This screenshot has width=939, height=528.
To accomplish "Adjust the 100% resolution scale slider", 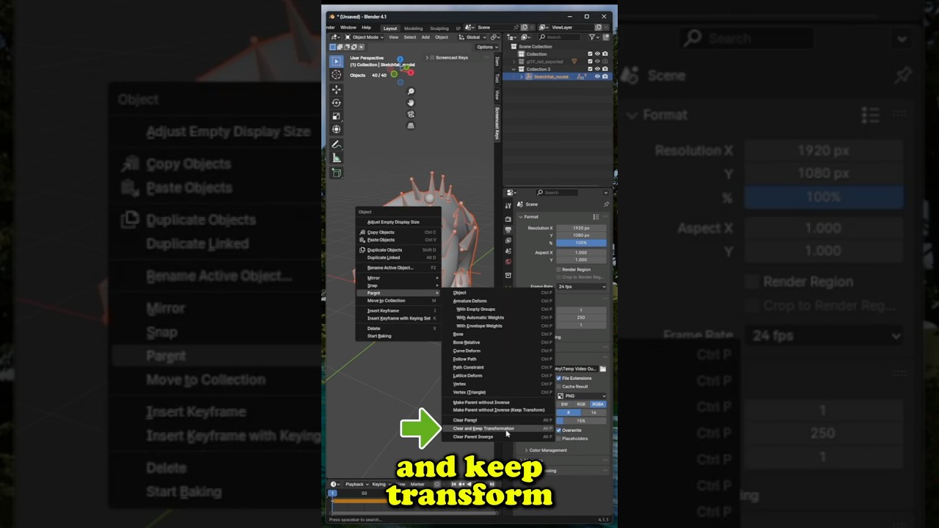I will pos(581,243).
